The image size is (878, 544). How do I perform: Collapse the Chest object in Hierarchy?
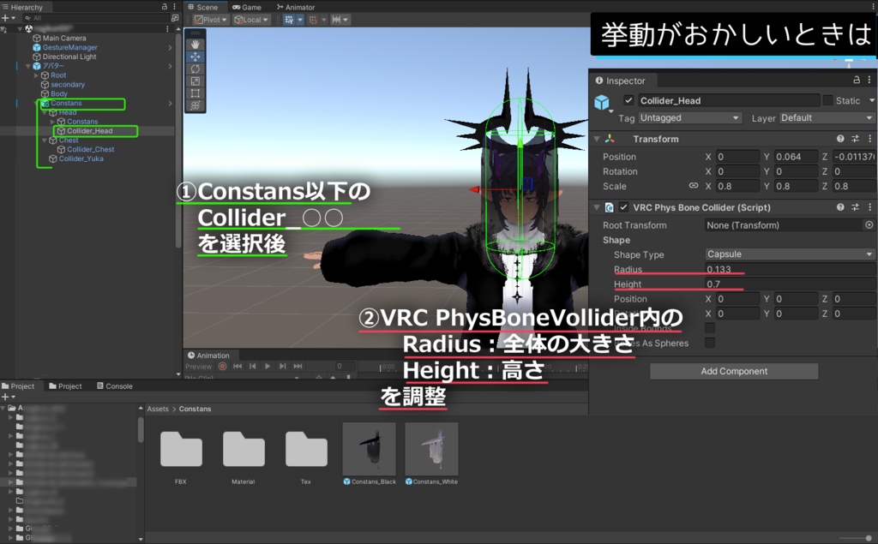[x=45, y=140]
